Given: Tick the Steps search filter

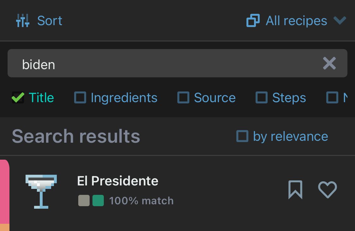Looking at the screenshot, I should tap(261, 98).
